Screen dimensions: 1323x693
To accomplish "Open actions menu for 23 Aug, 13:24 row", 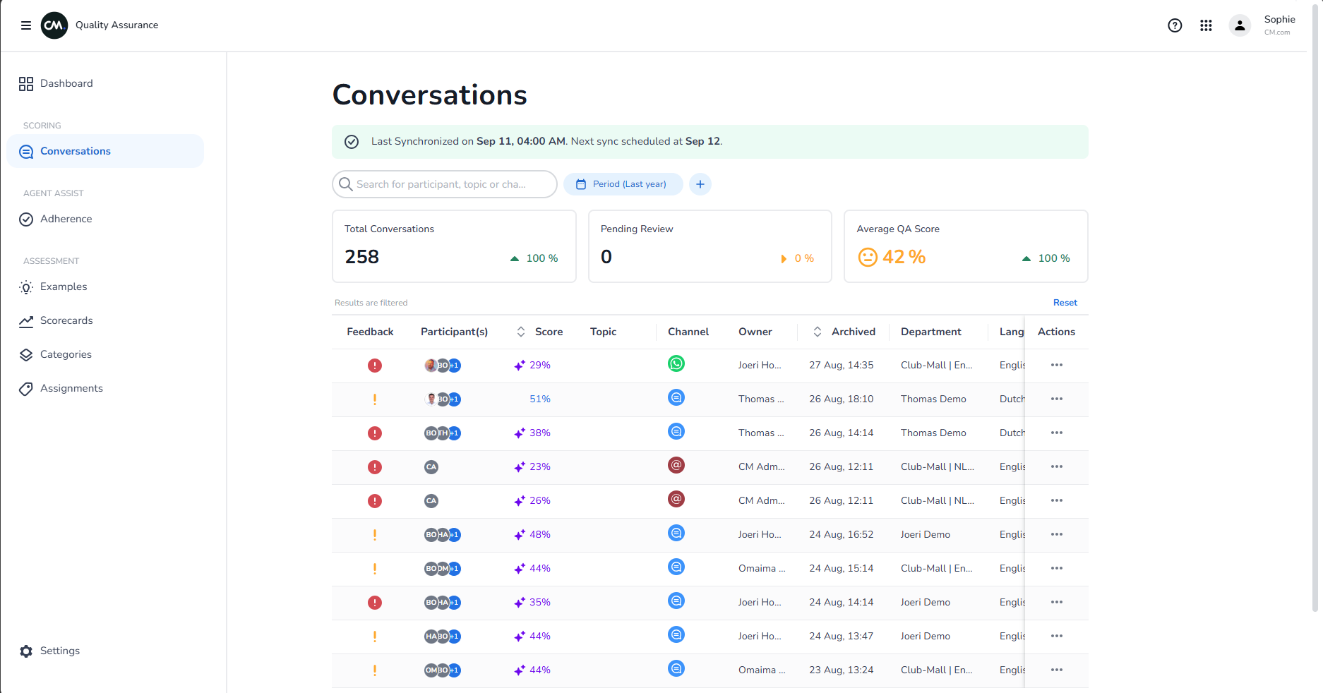I will (x=1056, y=670).
